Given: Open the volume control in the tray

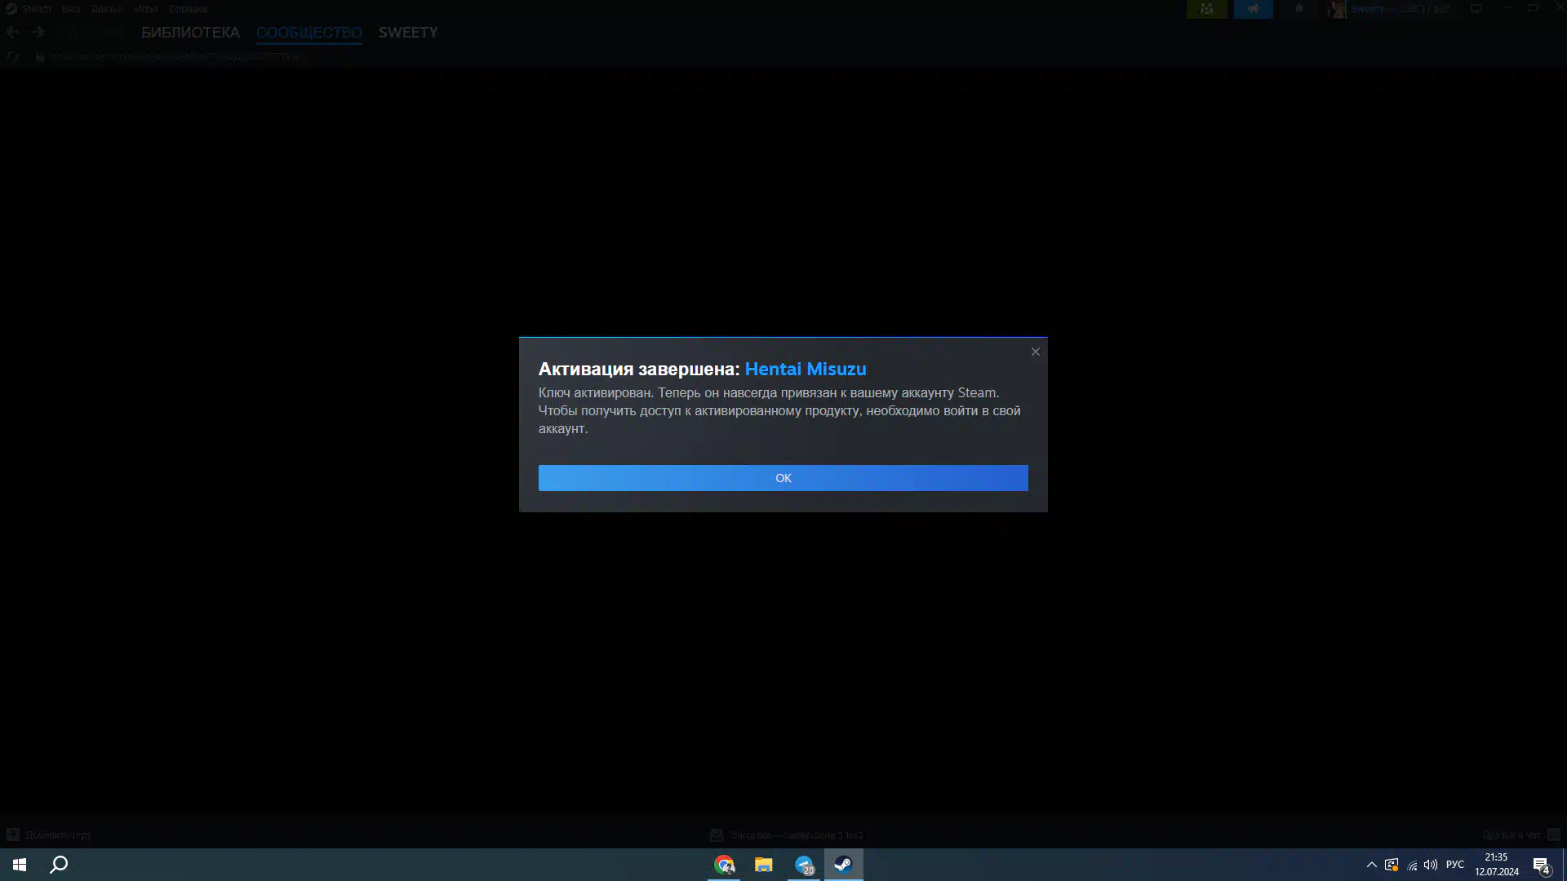Looking at the screenshot, I should (x=1431, y=865).
